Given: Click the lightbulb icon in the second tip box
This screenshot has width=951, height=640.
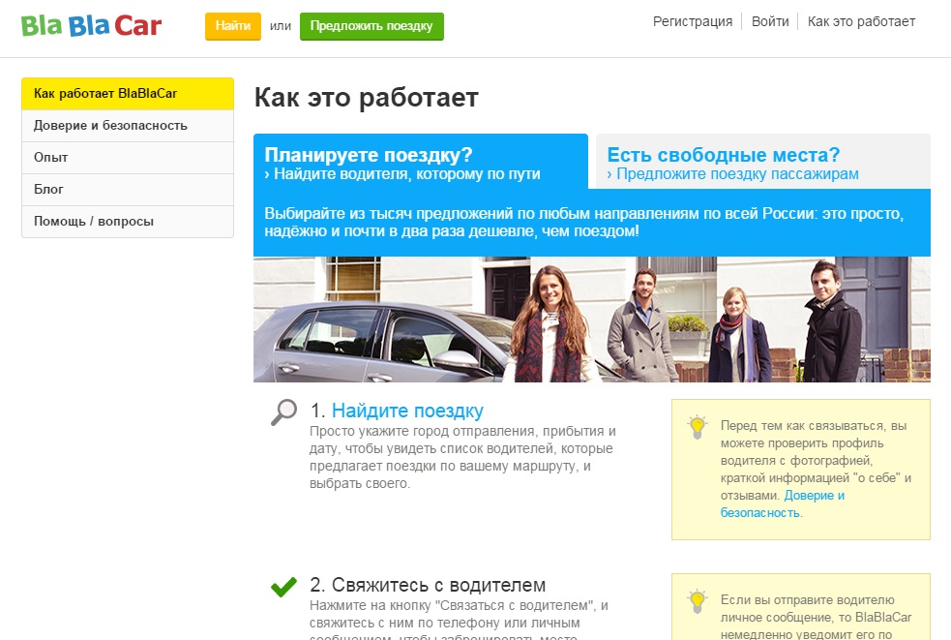Looking at the screenshot, I should click(x=697, y=601).
